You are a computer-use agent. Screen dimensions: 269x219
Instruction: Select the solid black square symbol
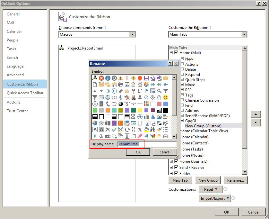pos(166,110)
